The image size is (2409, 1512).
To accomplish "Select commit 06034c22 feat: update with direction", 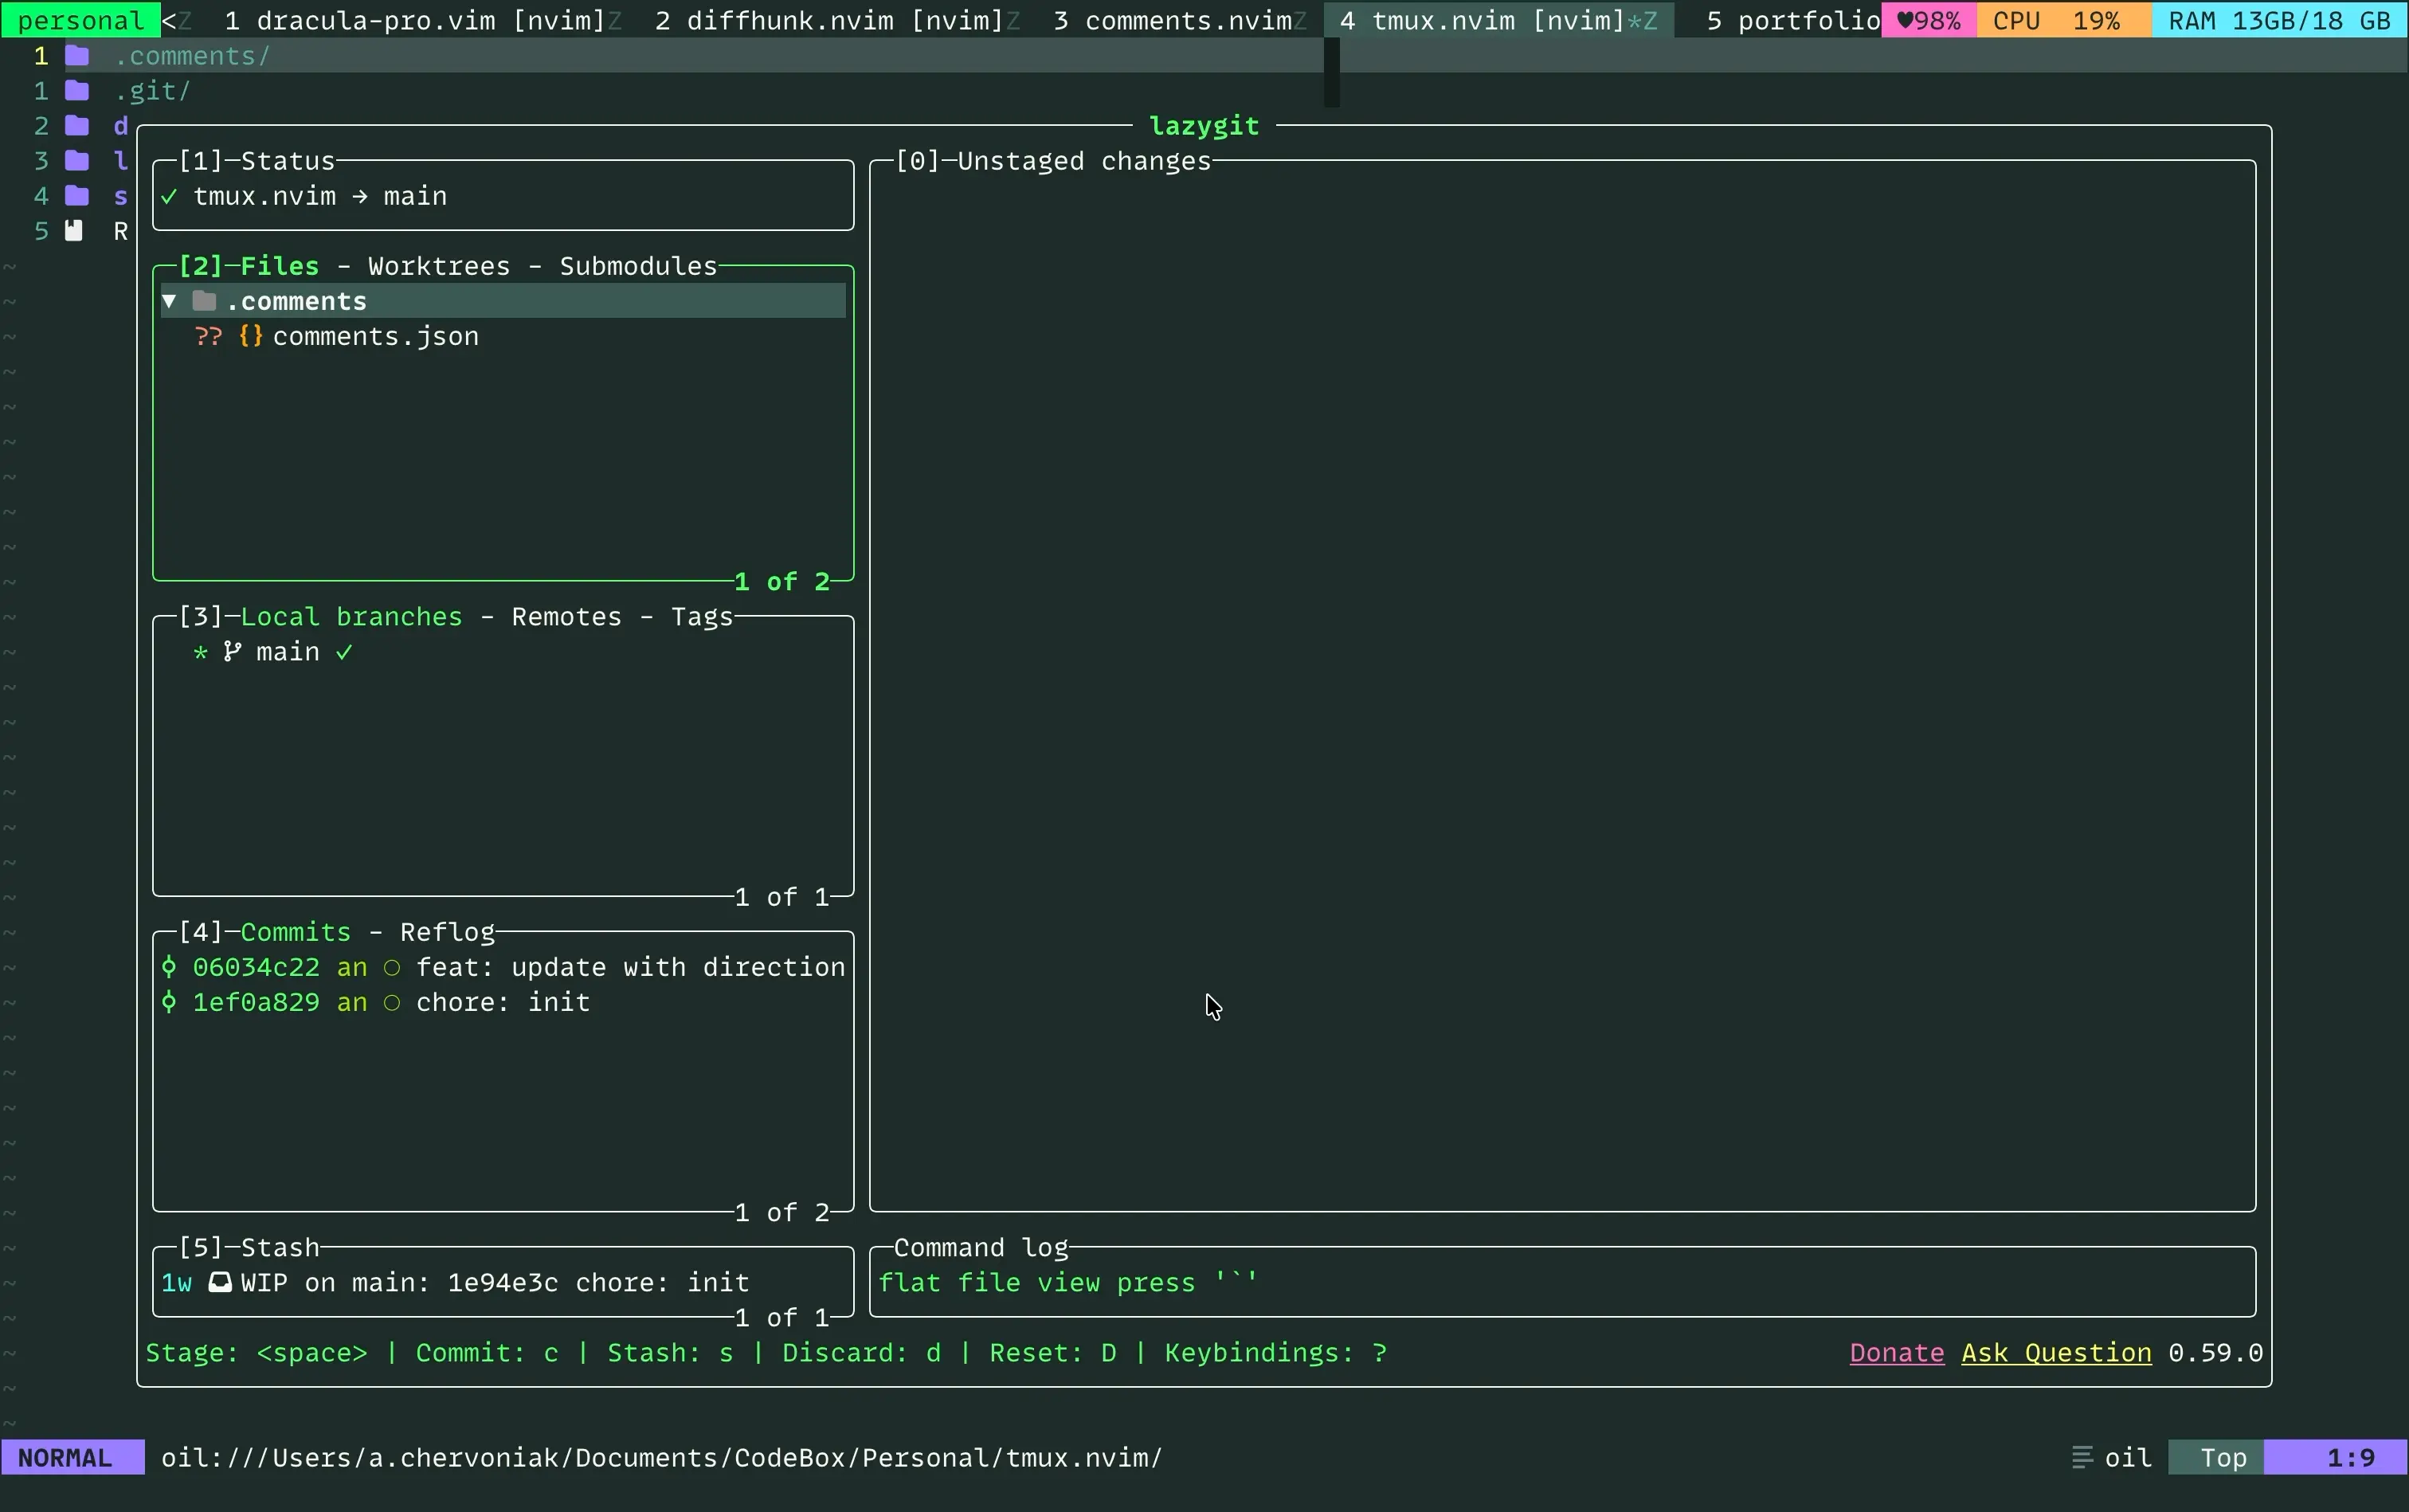I will click(x=503, y=967).
